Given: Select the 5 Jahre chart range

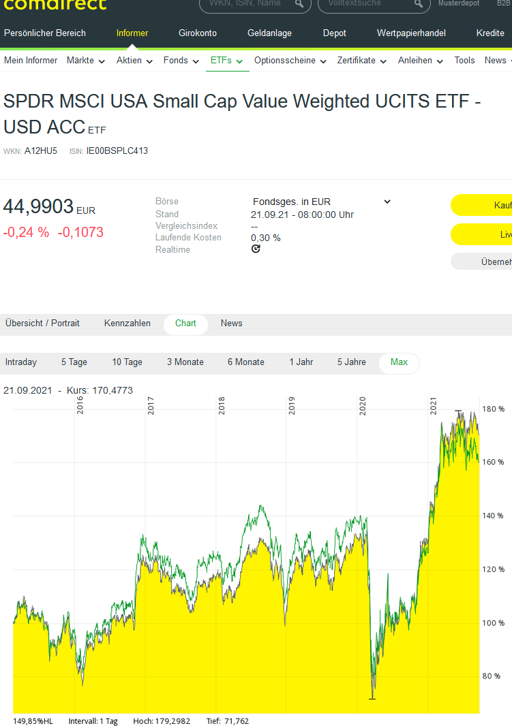Looking at the screenshot, I should pos(352,362).
